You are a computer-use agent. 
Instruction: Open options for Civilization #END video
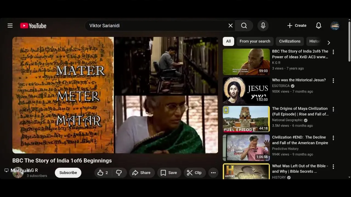[333, 138]
